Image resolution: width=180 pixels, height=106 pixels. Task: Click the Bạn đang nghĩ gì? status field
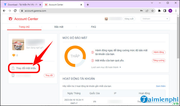(35, 48)
